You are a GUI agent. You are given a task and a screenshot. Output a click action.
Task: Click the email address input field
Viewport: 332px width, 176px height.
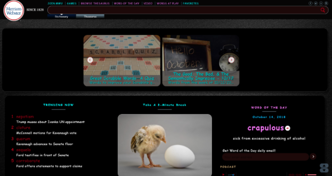pos(266,157)
